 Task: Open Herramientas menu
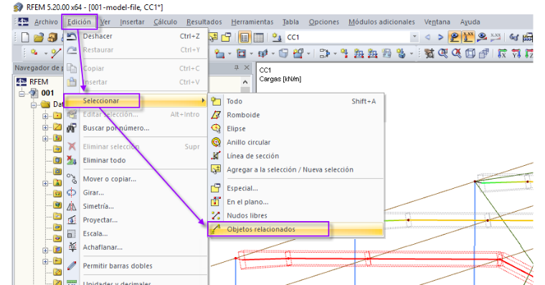pos(252,22)
